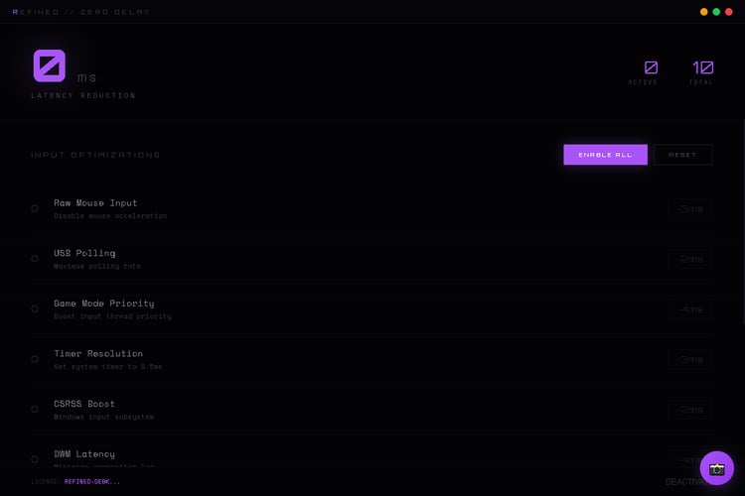Click the REFINED-DEBK license key text
Image resolution: width=745 pixels, height=496 pixels.
pos(92,481)
